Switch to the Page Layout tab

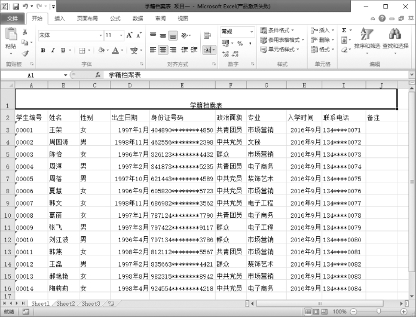coord(87,19)
